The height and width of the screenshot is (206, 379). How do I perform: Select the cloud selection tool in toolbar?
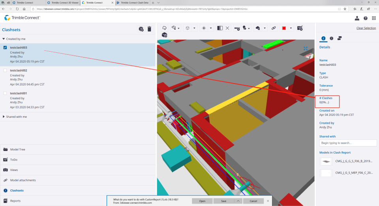click(164, 28)
